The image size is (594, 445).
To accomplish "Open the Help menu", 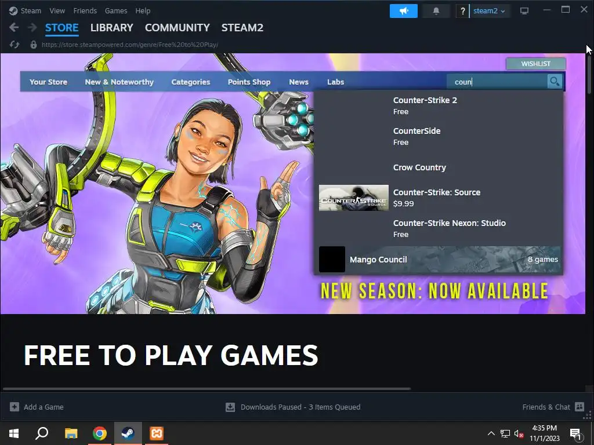I will pyautogui.click(x=143, y=10).
